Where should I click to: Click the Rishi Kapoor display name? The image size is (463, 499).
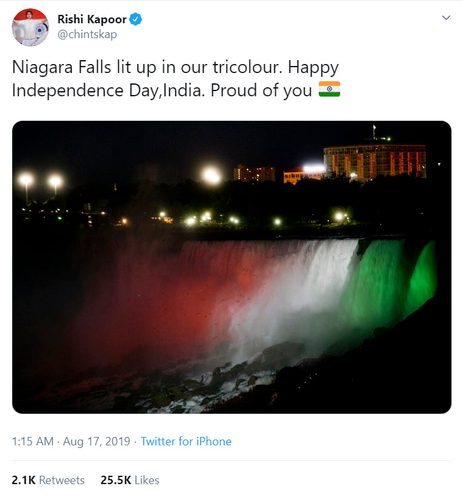point(92,19)
